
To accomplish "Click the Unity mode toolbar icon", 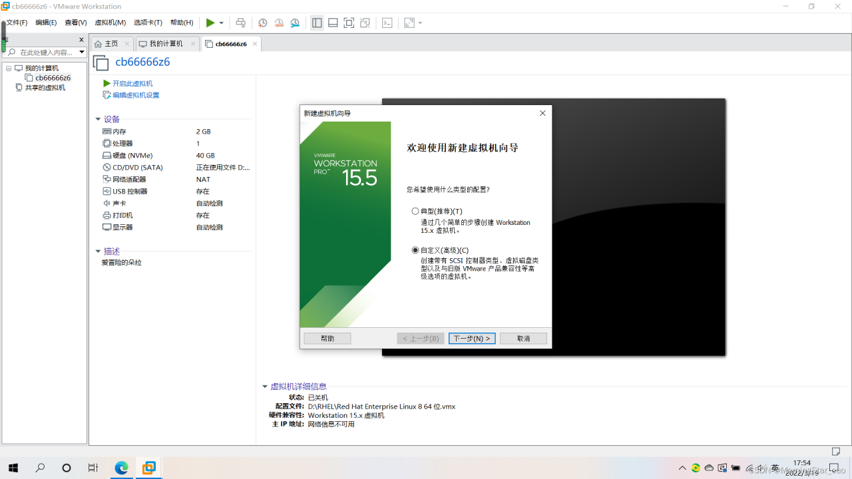I will [x=365, y=23].
